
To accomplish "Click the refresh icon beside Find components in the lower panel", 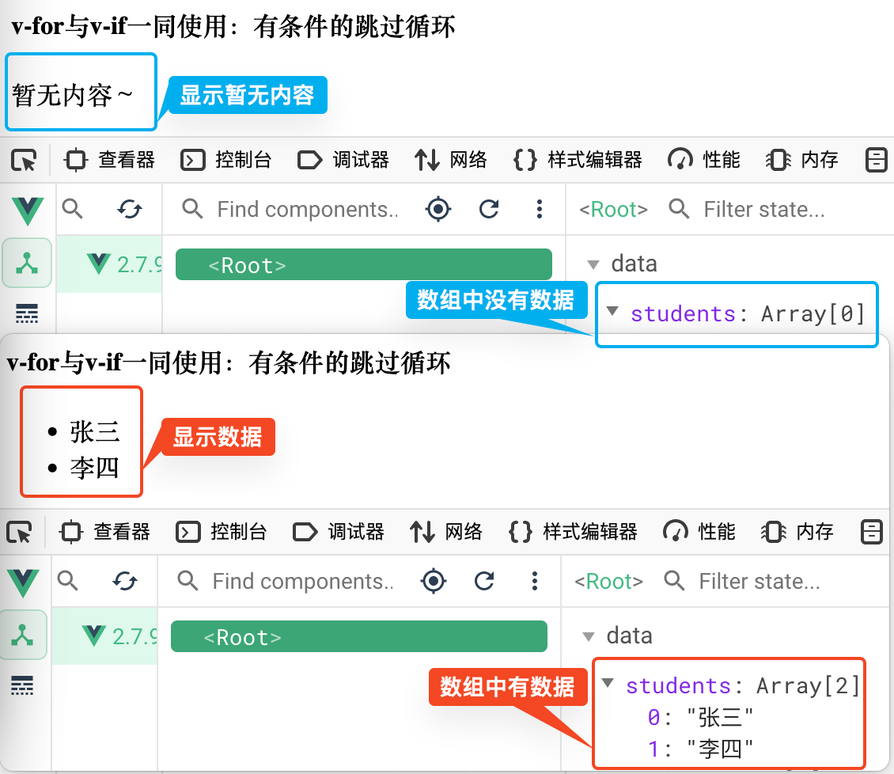I will coord(484,582).
